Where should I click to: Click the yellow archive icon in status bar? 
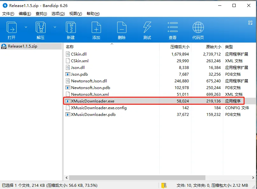click(164, 185)
